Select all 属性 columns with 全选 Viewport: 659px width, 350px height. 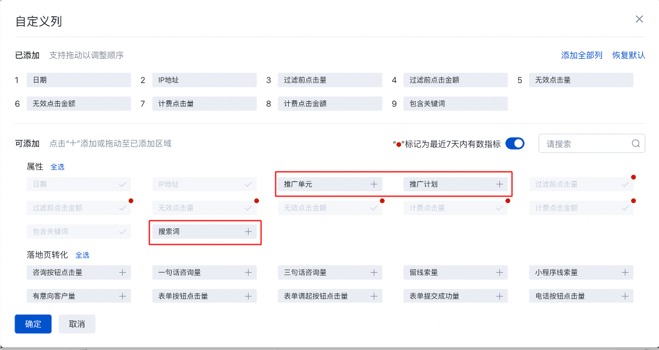click(58, 167)
